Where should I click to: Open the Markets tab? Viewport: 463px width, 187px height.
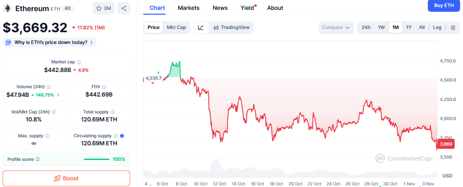(189, 8)
